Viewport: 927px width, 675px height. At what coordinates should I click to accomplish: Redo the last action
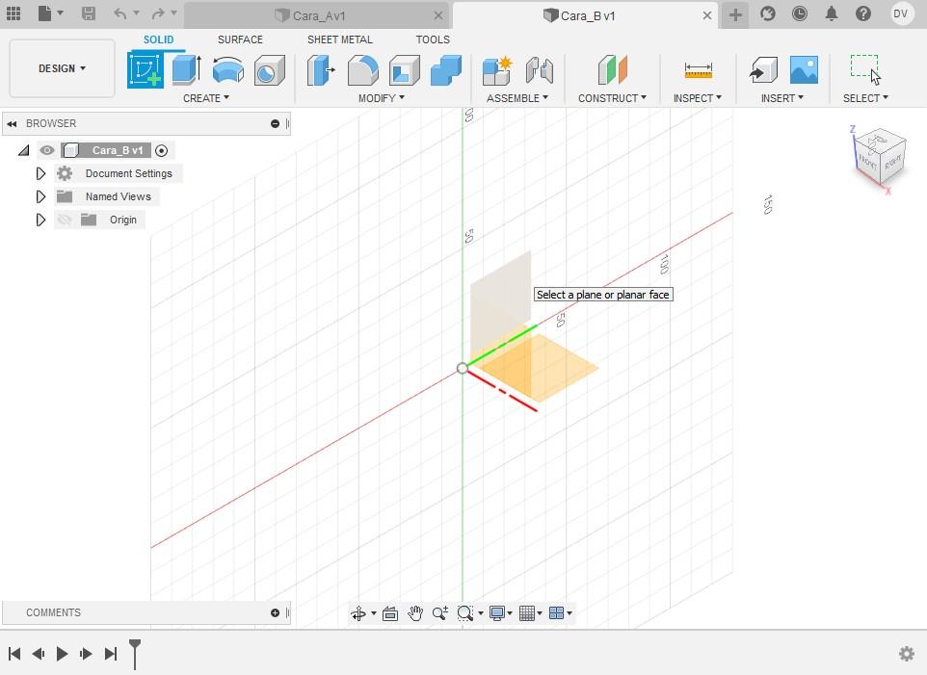coord(158,13)
